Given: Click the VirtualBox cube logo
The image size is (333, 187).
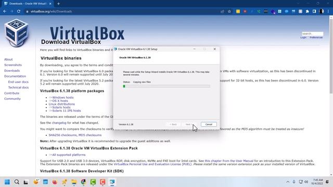Looking at the screenshot, I should (x=17, y=32).
